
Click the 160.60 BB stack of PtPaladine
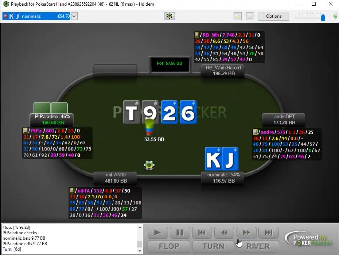[x=53, y=123]
